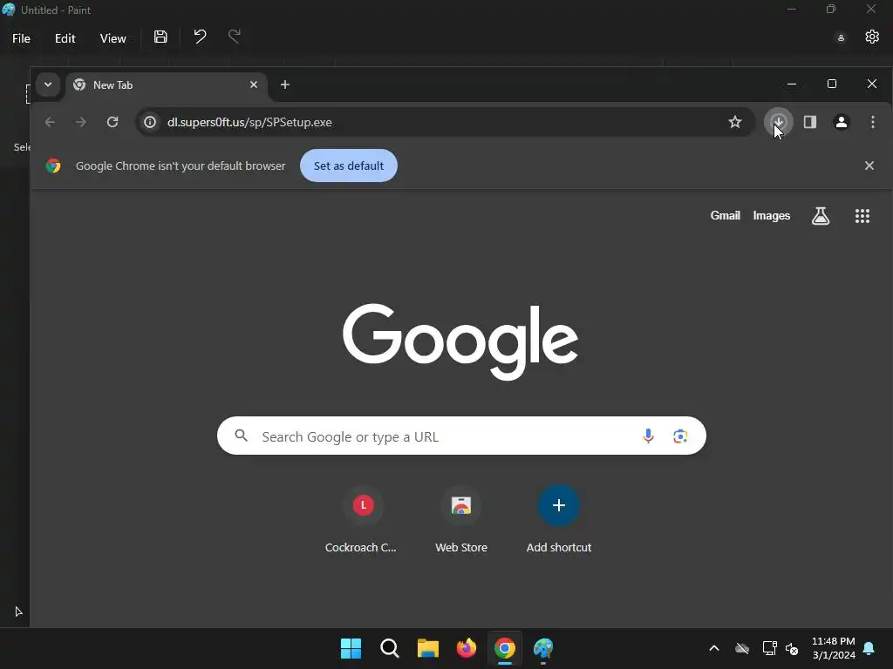
Task: Open File Explorer from taskbar
Action: [427, 648]
